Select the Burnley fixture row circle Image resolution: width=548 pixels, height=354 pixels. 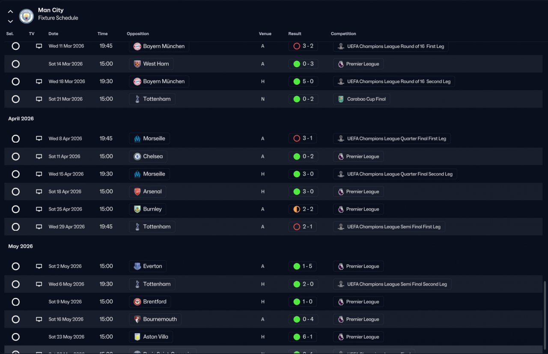16,209
